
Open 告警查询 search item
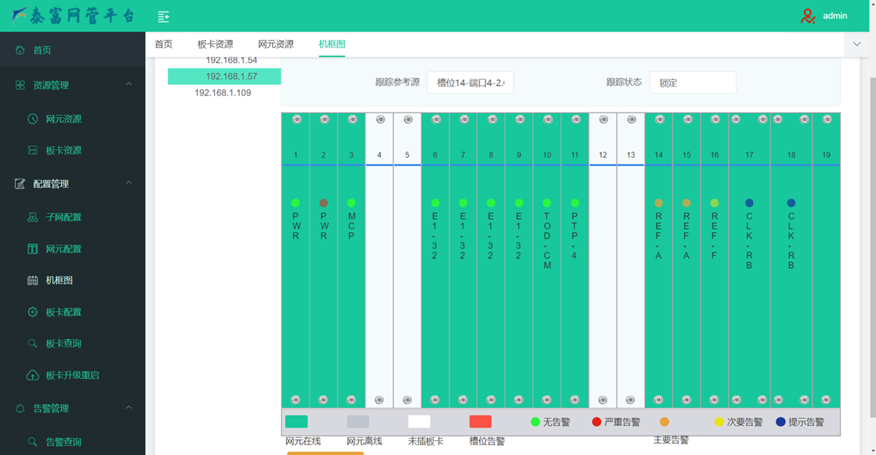point(63,442)
